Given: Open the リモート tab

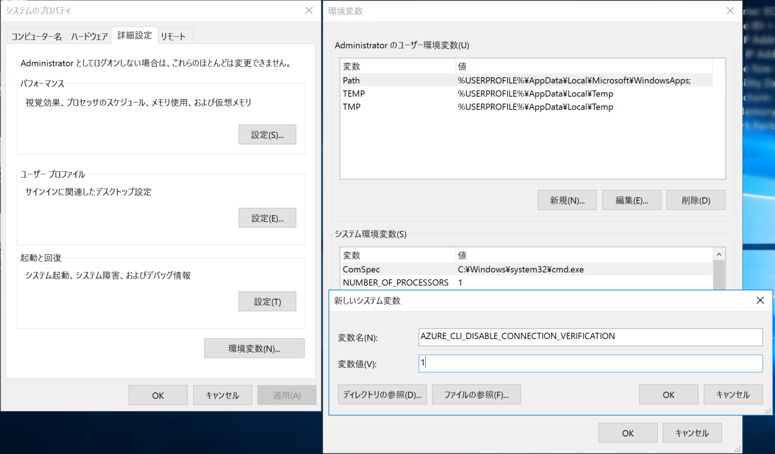Looking at the screenshot, I should pos(174,36).
